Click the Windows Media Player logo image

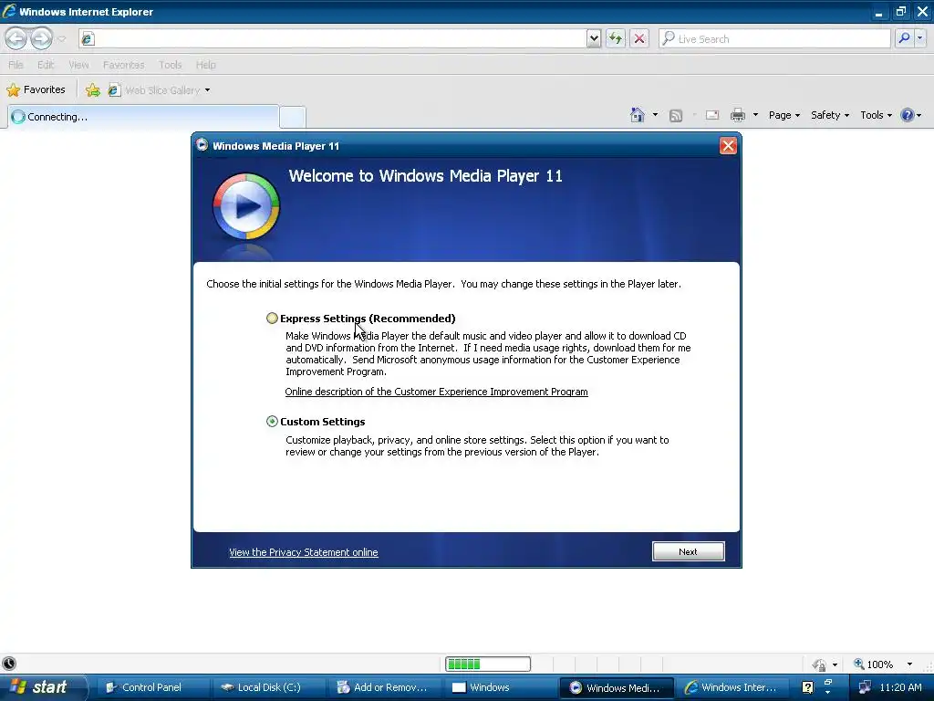pos(246,206)
